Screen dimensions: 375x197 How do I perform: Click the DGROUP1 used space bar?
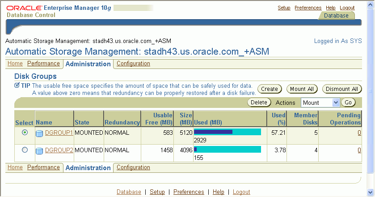pos(227,132)
